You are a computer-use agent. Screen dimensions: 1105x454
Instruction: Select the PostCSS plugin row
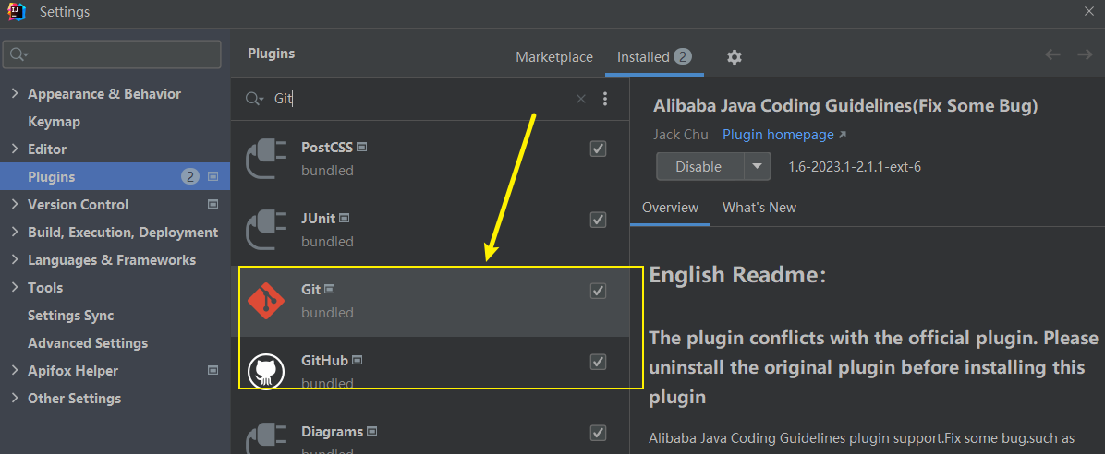(x=431, y=159)
